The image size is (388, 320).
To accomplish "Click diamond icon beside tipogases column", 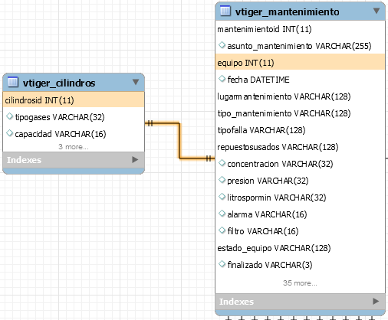I will pyautogui.click(x=9, y=116).
